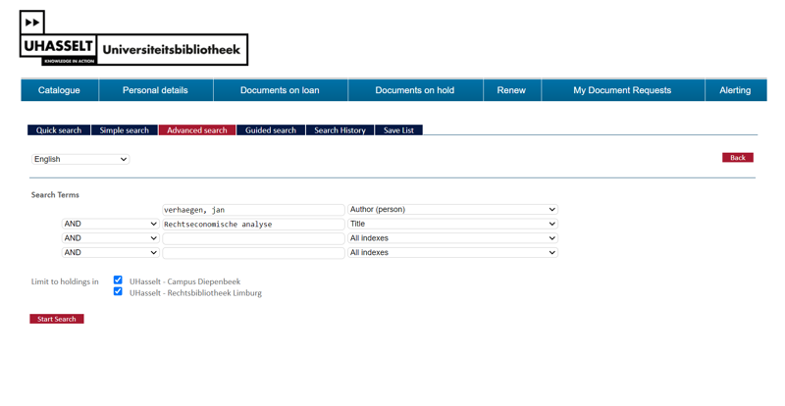This screenshot has height=406, width=785.
Task: Click the red Back button
Action: click(737, 158)
